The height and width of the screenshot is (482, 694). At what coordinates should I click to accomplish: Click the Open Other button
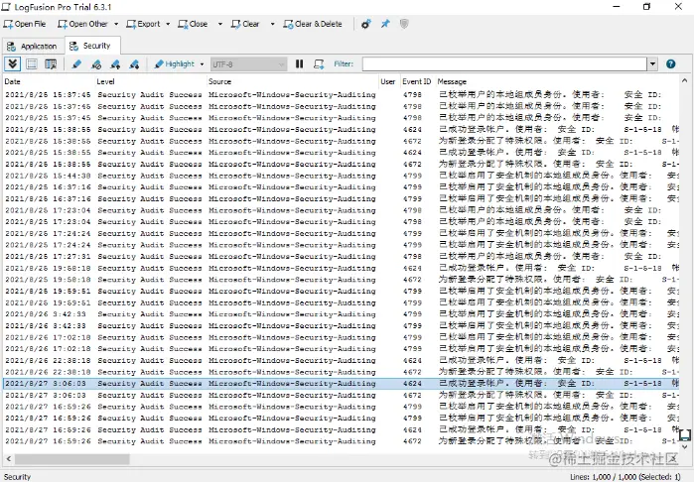pos(82,24)
